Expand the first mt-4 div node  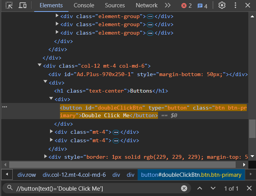pos(52,132)
